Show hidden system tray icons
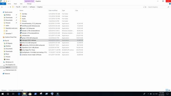 pos(148,94)
